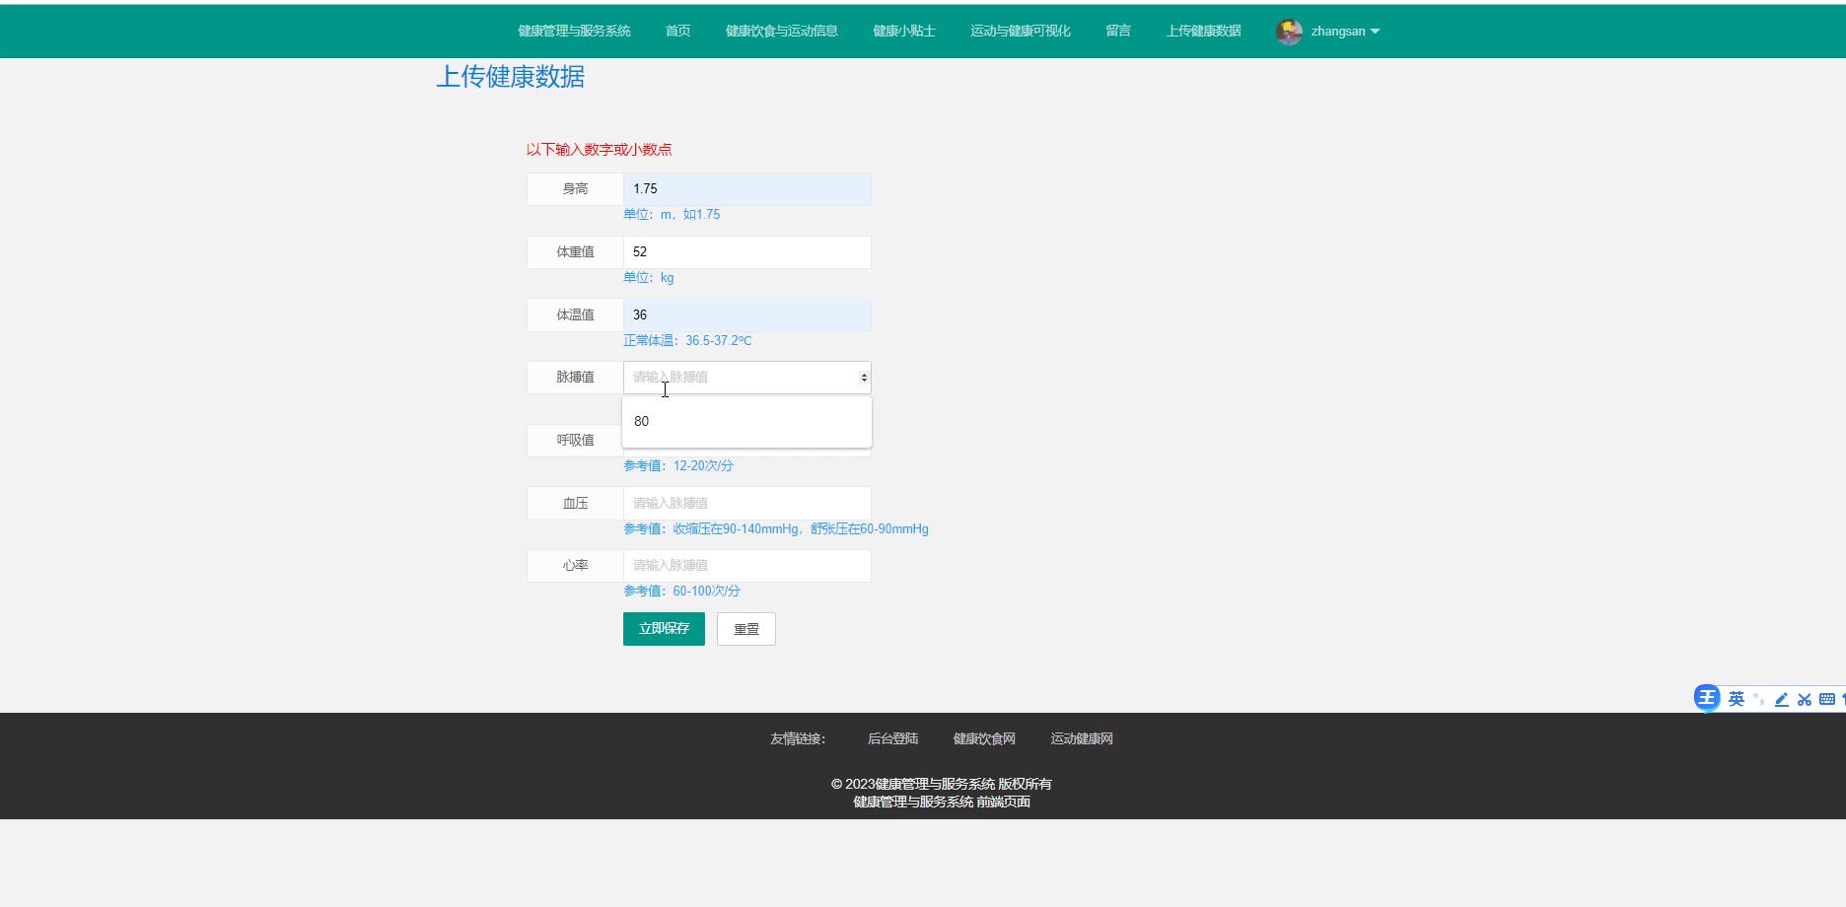Image resolution: width=1846 pixels, height=907 pixels.
Task: Click the 体温值 field label
Action: tap(575, 315)
